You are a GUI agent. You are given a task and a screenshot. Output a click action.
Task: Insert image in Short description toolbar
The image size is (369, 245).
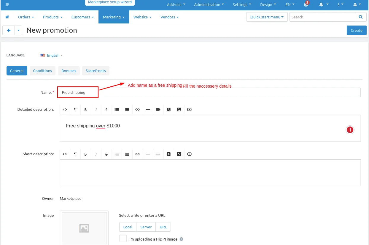coord(179,154)
